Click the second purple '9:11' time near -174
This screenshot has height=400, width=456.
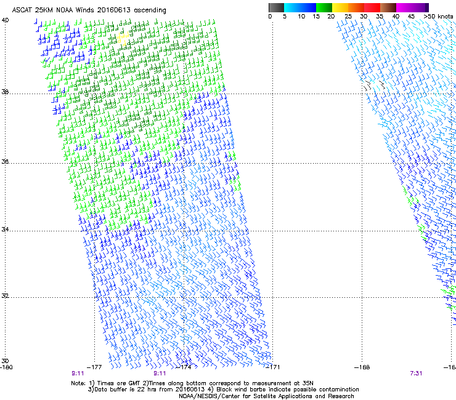click(160, 374)
